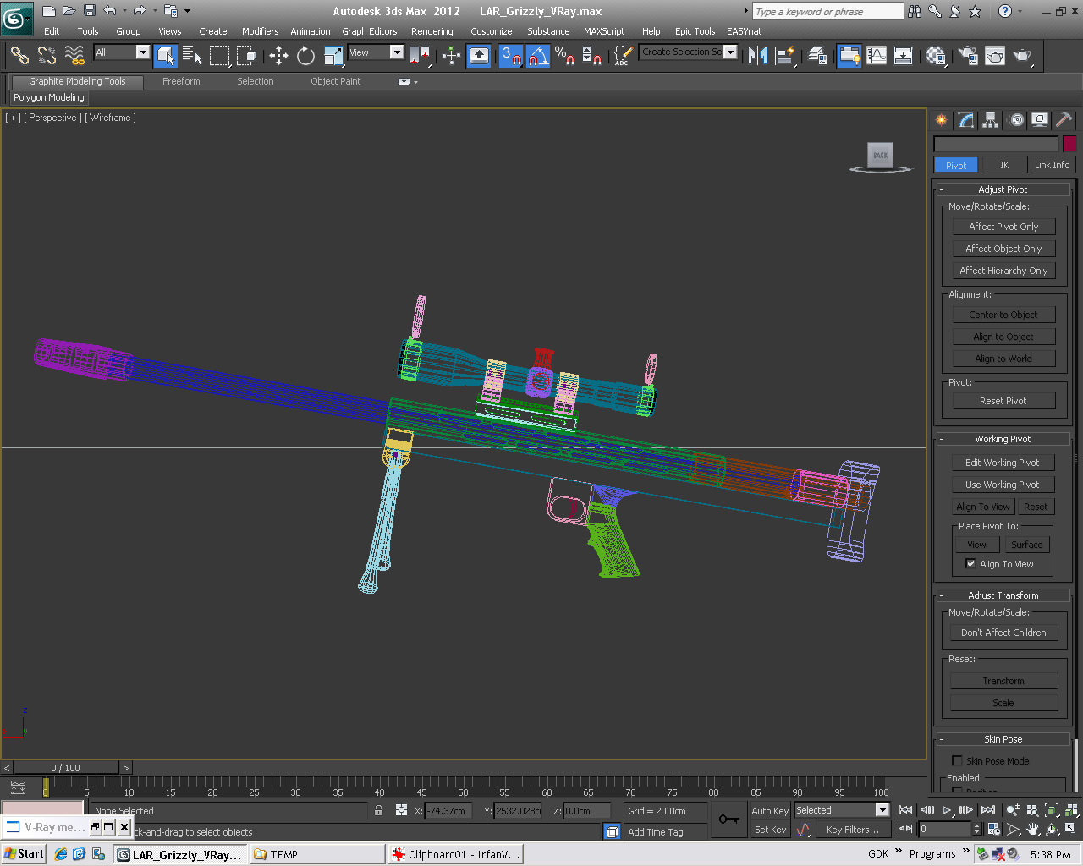Toggle Selection Lock padlock
The width and height of the screenshot is (1083, 866).
pos(378,810)
